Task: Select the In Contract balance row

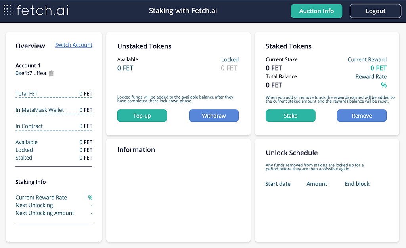Action: [54, 126]
